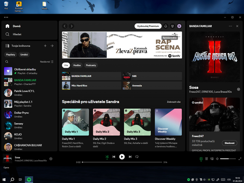Toggle shuffle playback
The image size is (244, 183).
[x=107, y=157]
